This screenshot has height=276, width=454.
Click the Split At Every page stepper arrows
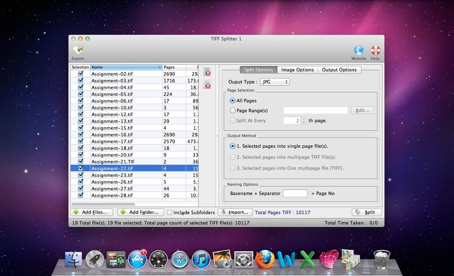[x=304, y=120]
